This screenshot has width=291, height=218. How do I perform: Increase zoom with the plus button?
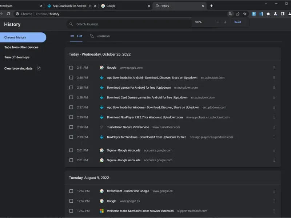(x=225, y=22)
